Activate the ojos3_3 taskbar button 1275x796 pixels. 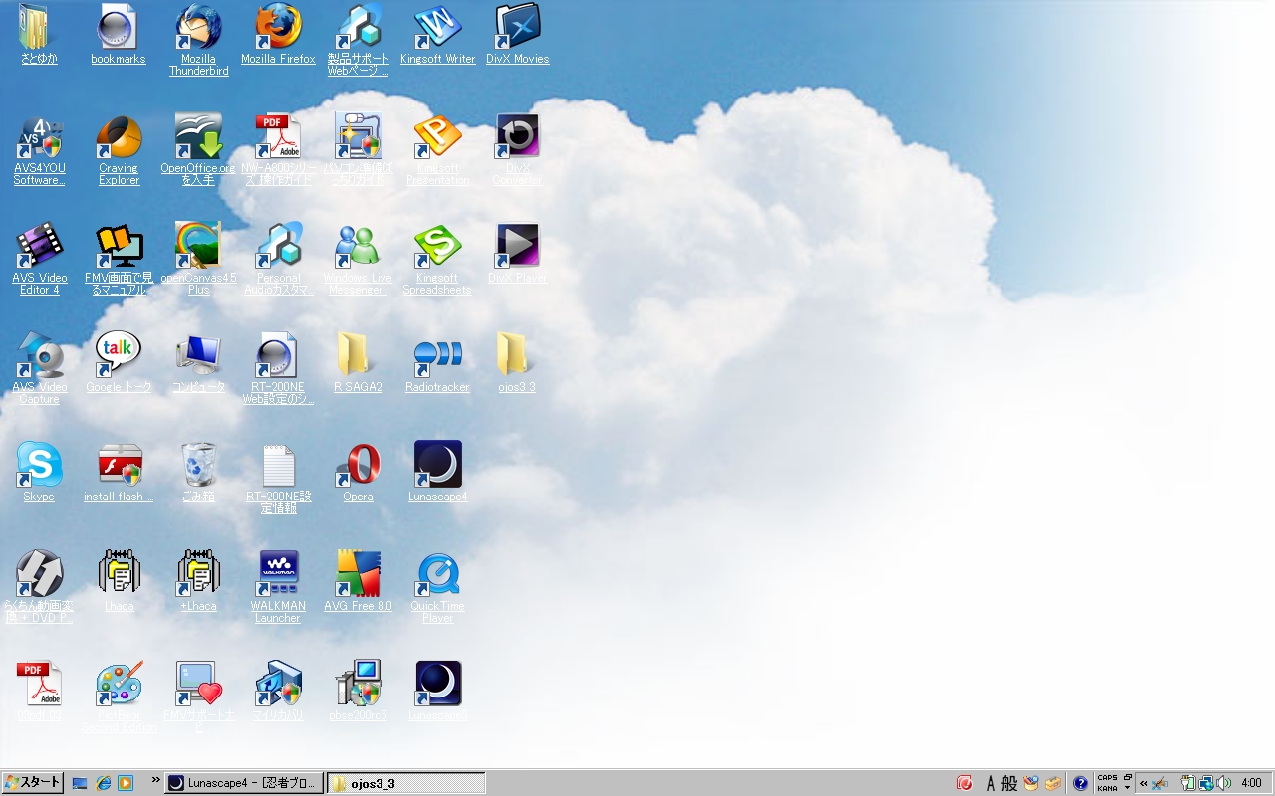click(406, 783)
